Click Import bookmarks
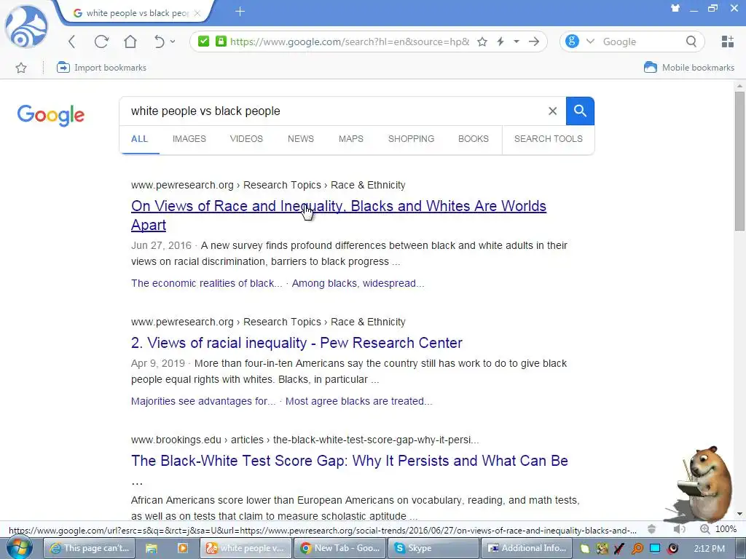The width and height of the screenshot is (746, 559). (101, 68)
